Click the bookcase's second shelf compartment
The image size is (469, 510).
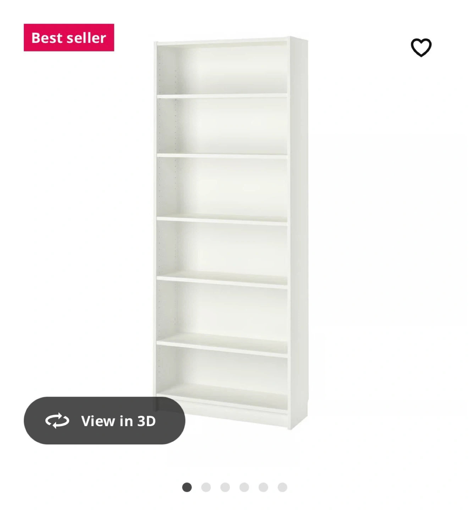click(x=222, y=126)
